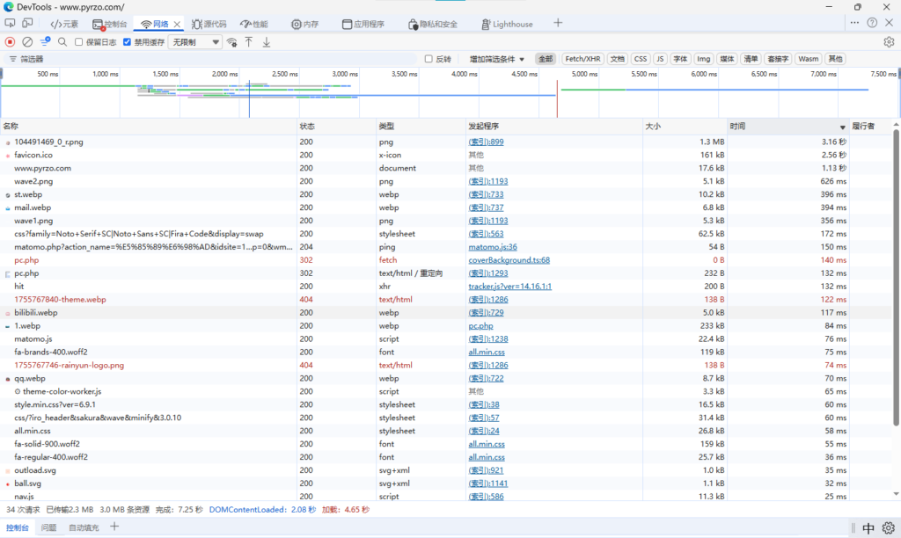Open network settings gear at toolbar right
Image resolution: width=901 pixels, height=538 pixels.
(889, 41)
